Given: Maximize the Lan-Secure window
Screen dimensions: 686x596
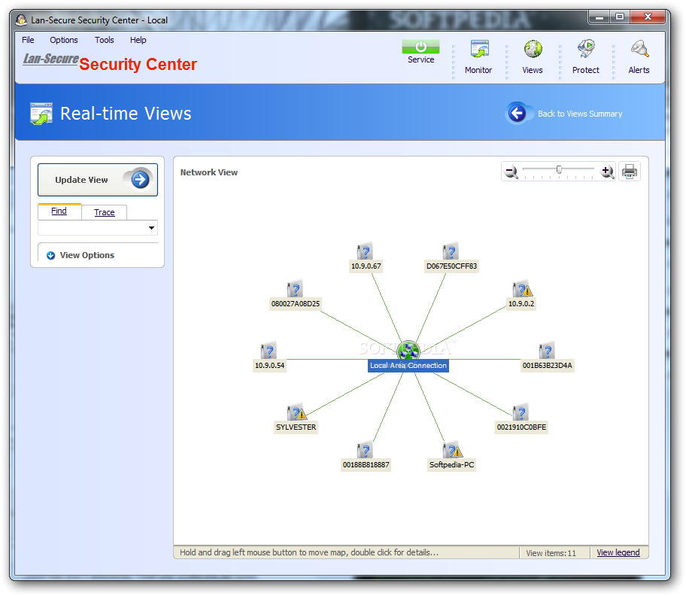Looking at the screenshot, I should click(620, 17).
